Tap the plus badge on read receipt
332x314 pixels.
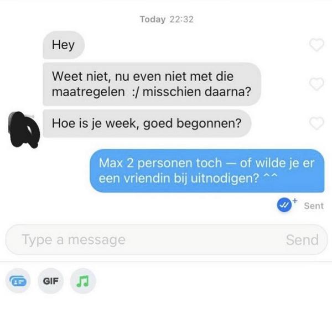pos(295,200)
